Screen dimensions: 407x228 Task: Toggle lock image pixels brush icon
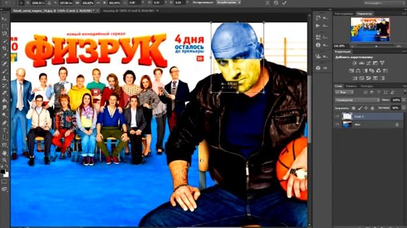coord(360,108)
